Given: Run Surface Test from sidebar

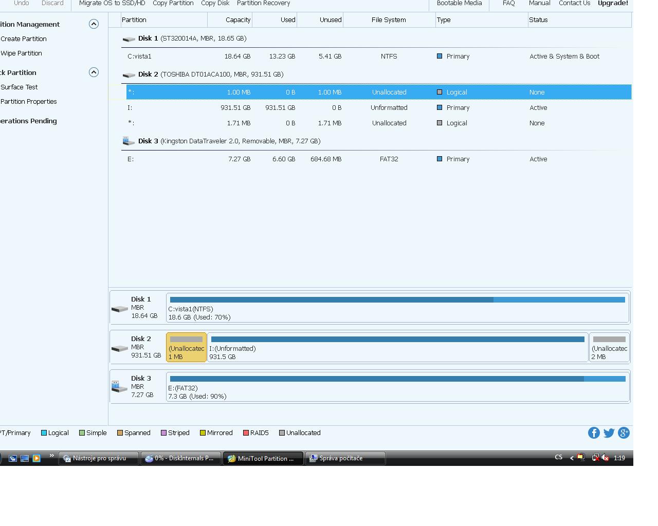Looking at the screenshot, I should click(19, 87).
